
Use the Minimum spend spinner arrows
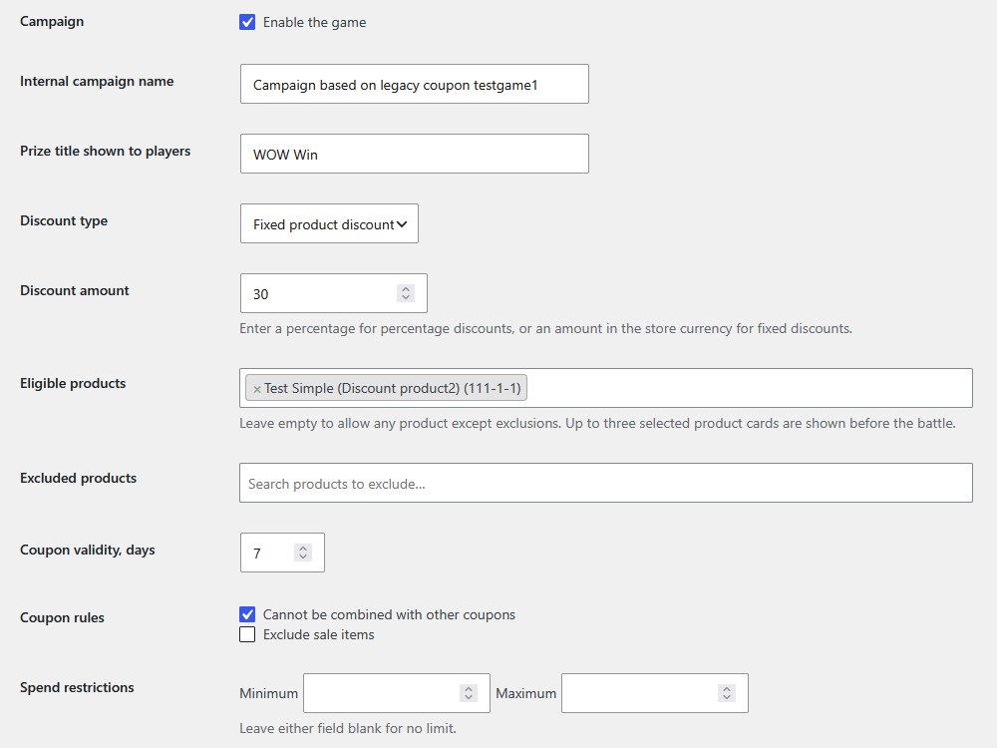[x=469, y=693]
